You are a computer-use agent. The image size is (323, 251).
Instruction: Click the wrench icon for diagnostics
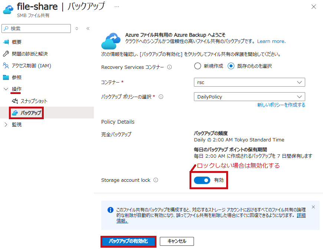click(6, 54)
